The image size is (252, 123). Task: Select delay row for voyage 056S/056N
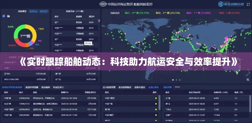pyautogui.click(x=50, y=115)
